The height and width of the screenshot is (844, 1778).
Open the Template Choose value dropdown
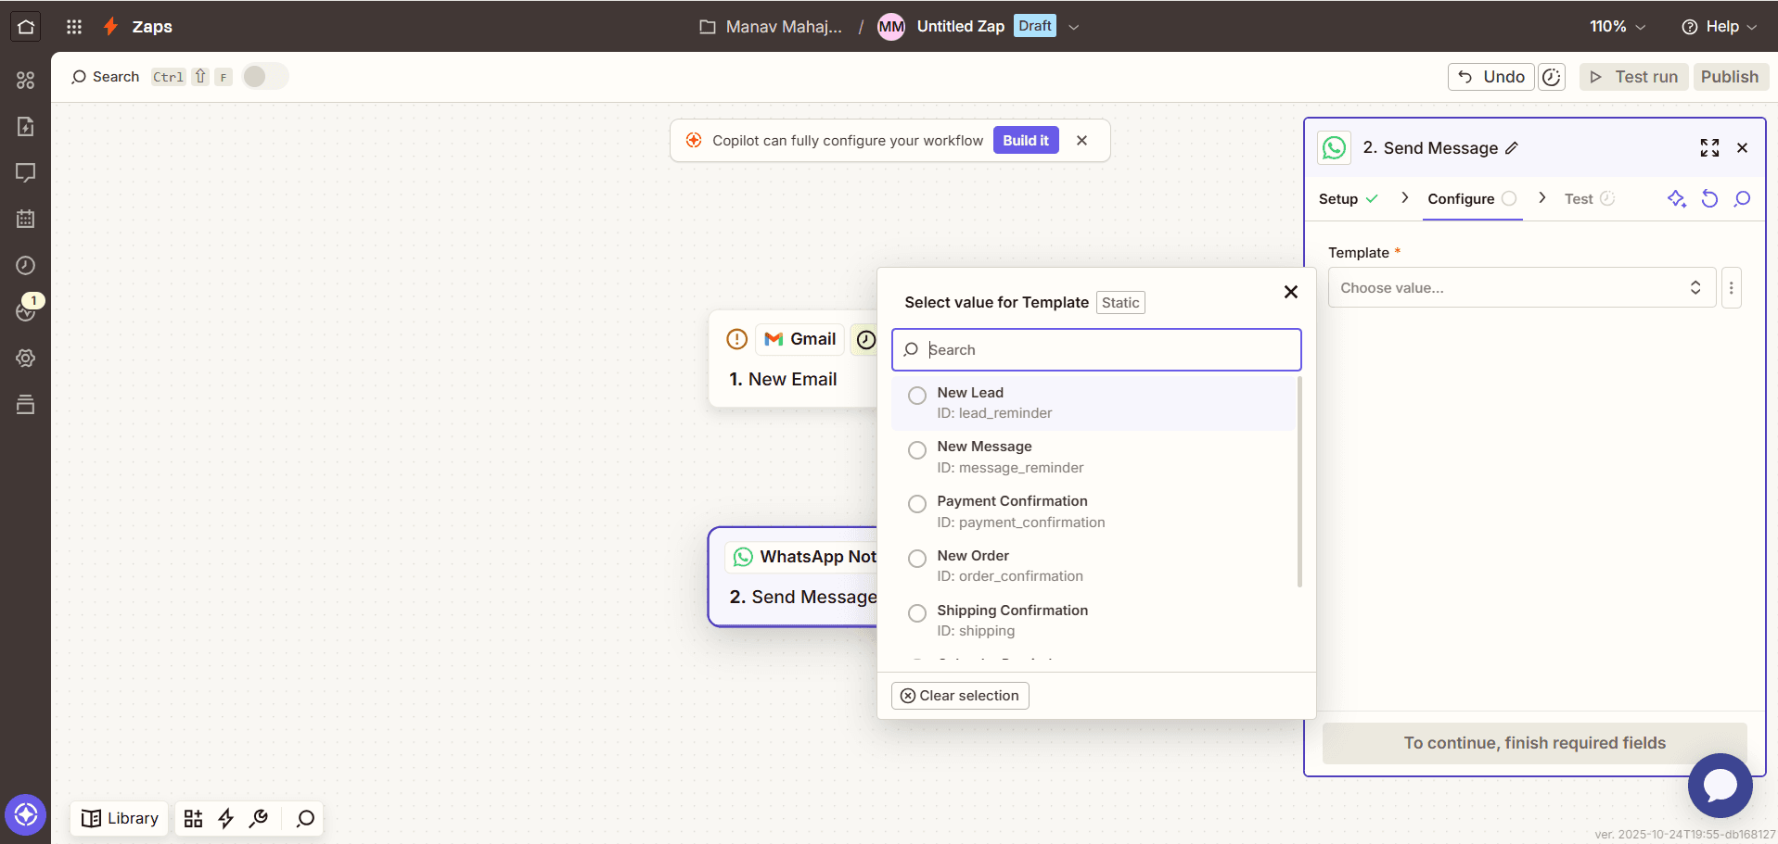point(1521,288)
